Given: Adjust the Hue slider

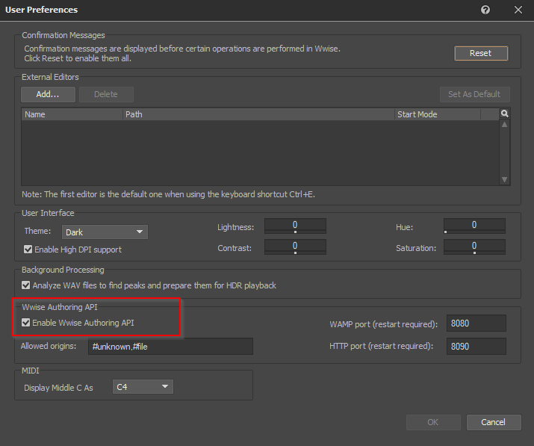Looking at the screenshot, I should pyautogui.click(x=474, y=226).
